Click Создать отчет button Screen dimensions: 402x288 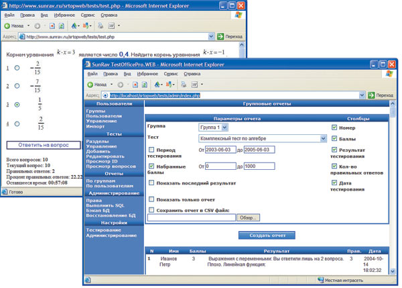(267, 236)
